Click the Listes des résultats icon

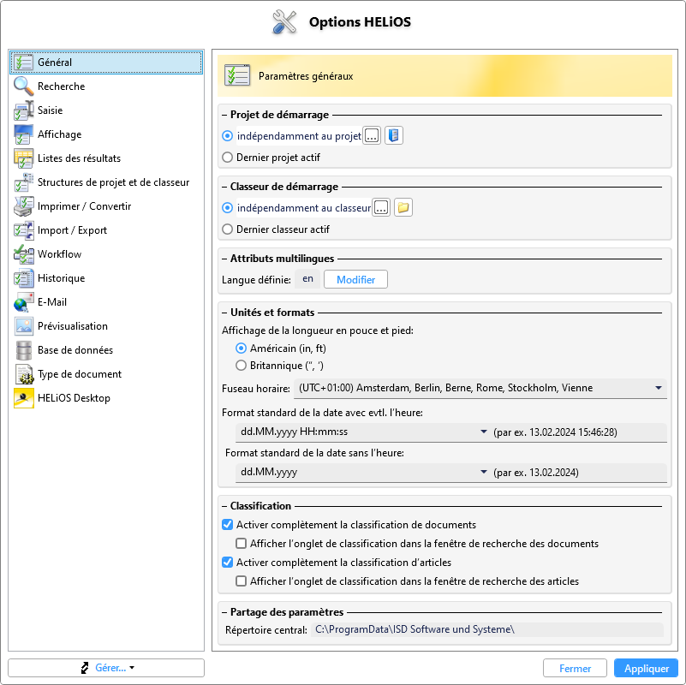tap(23, 158)
